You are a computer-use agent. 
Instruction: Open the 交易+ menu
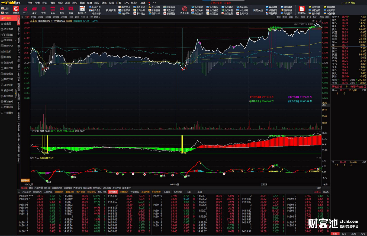(134, 3)
